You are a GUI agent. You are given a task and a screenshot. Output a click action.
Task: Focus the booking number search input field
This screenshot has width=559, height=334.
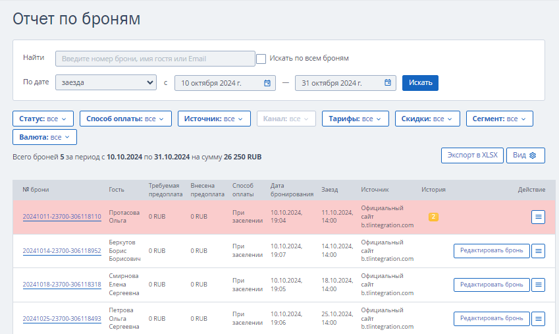(x=155, y=59)
